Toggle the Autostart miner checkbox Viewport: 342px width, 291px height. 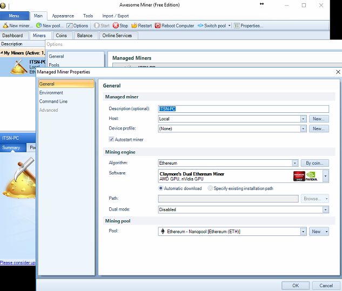[111, 139]
